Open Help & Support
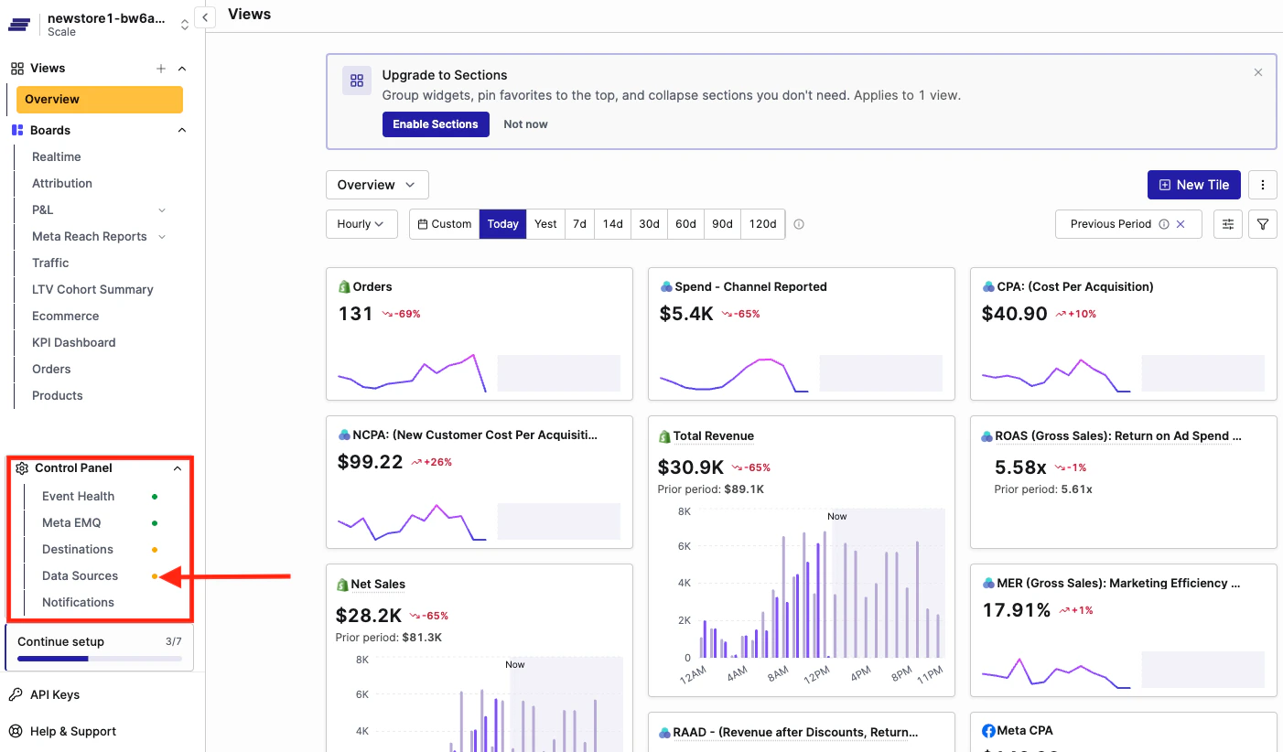 click(x=73, y=731)
